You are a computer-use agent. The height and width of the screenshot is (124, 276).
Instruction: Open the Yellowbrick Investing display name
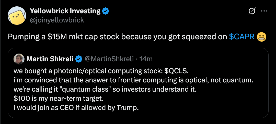click(65, 11)
